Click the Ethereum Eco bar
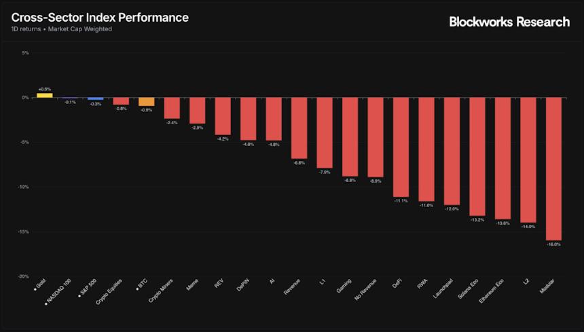 pos(503,158)
